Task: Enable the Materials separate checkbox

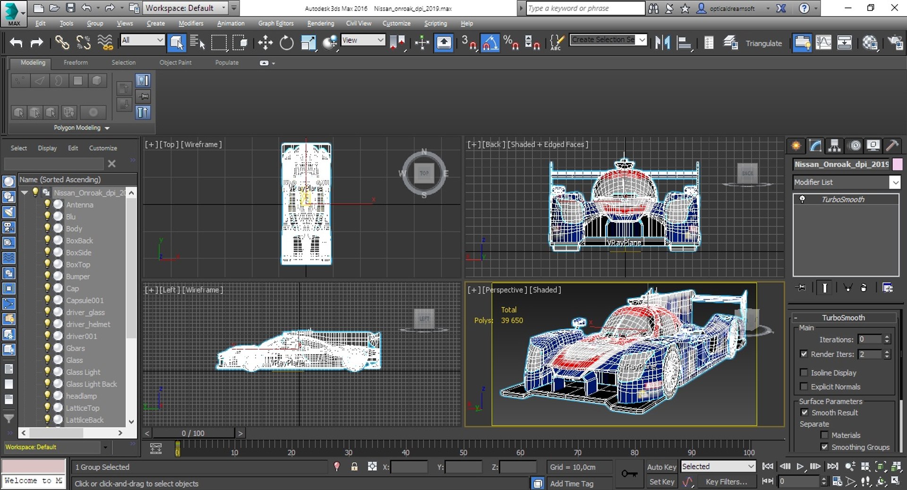Action: (x=824, y=435)
